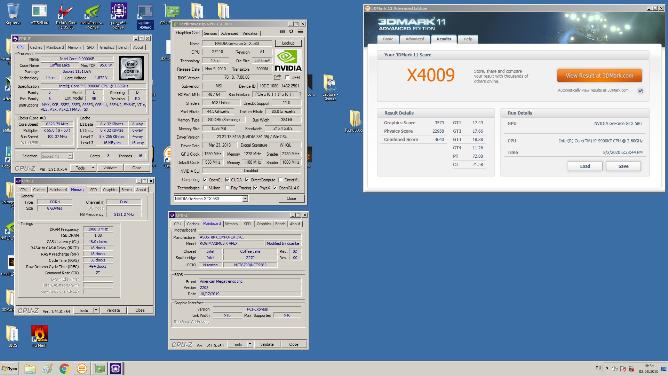The image size is (668, 376).
Task: Open GPU-Z hamburger menu icon
Action: 300,31
